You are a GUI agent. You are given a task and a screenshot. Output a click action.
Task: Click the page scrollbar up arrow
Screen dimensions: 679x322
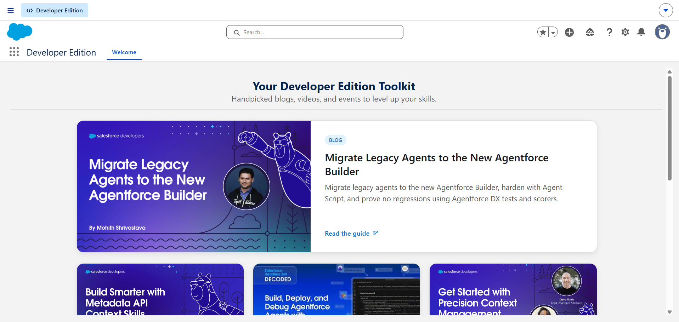click(669, 72)
